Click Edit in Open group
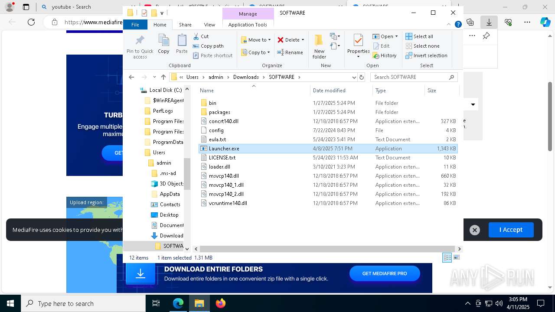This screenshot has height=312, width=555. [381, 46]
